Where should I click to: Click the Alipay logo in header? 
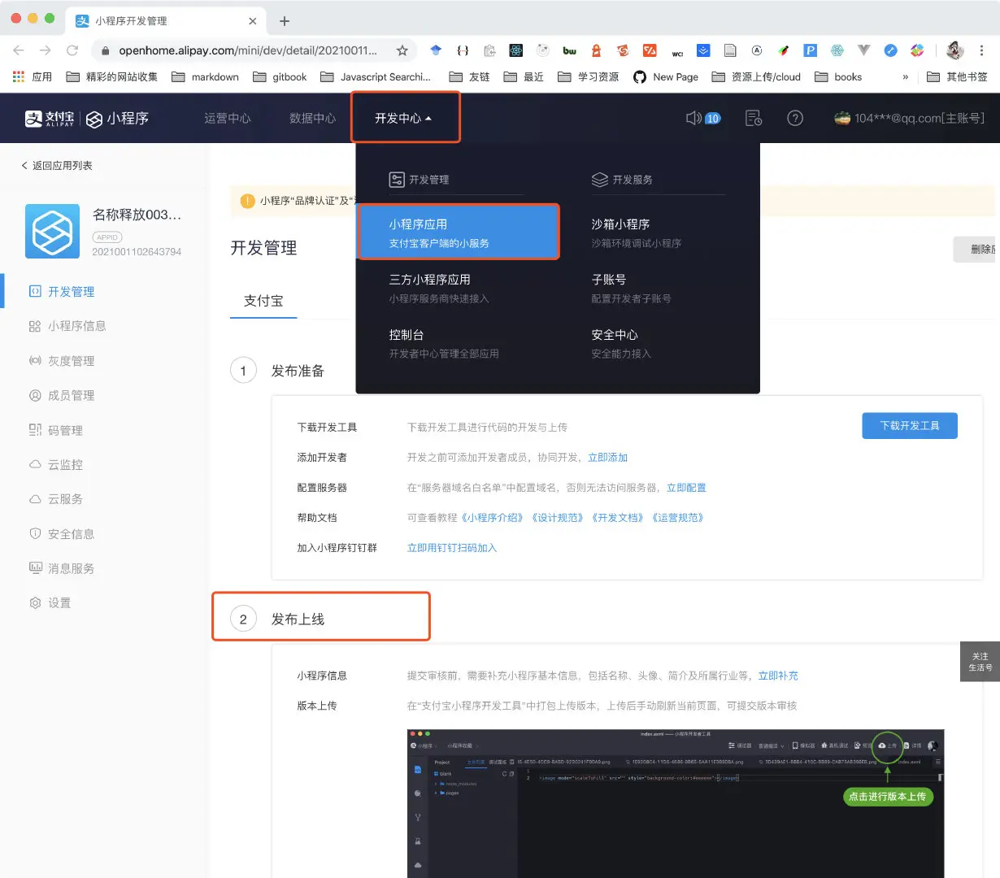50,119
